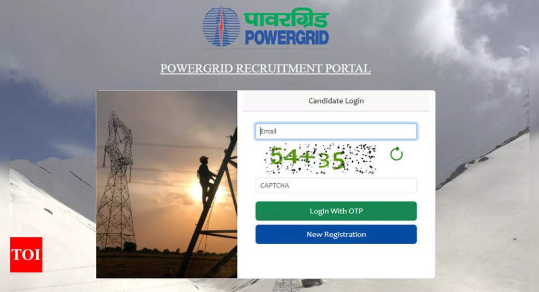The height and width of the screenshot is (292, 539).
Task: Open New Registration via blue button
Action: coord(336,234)
